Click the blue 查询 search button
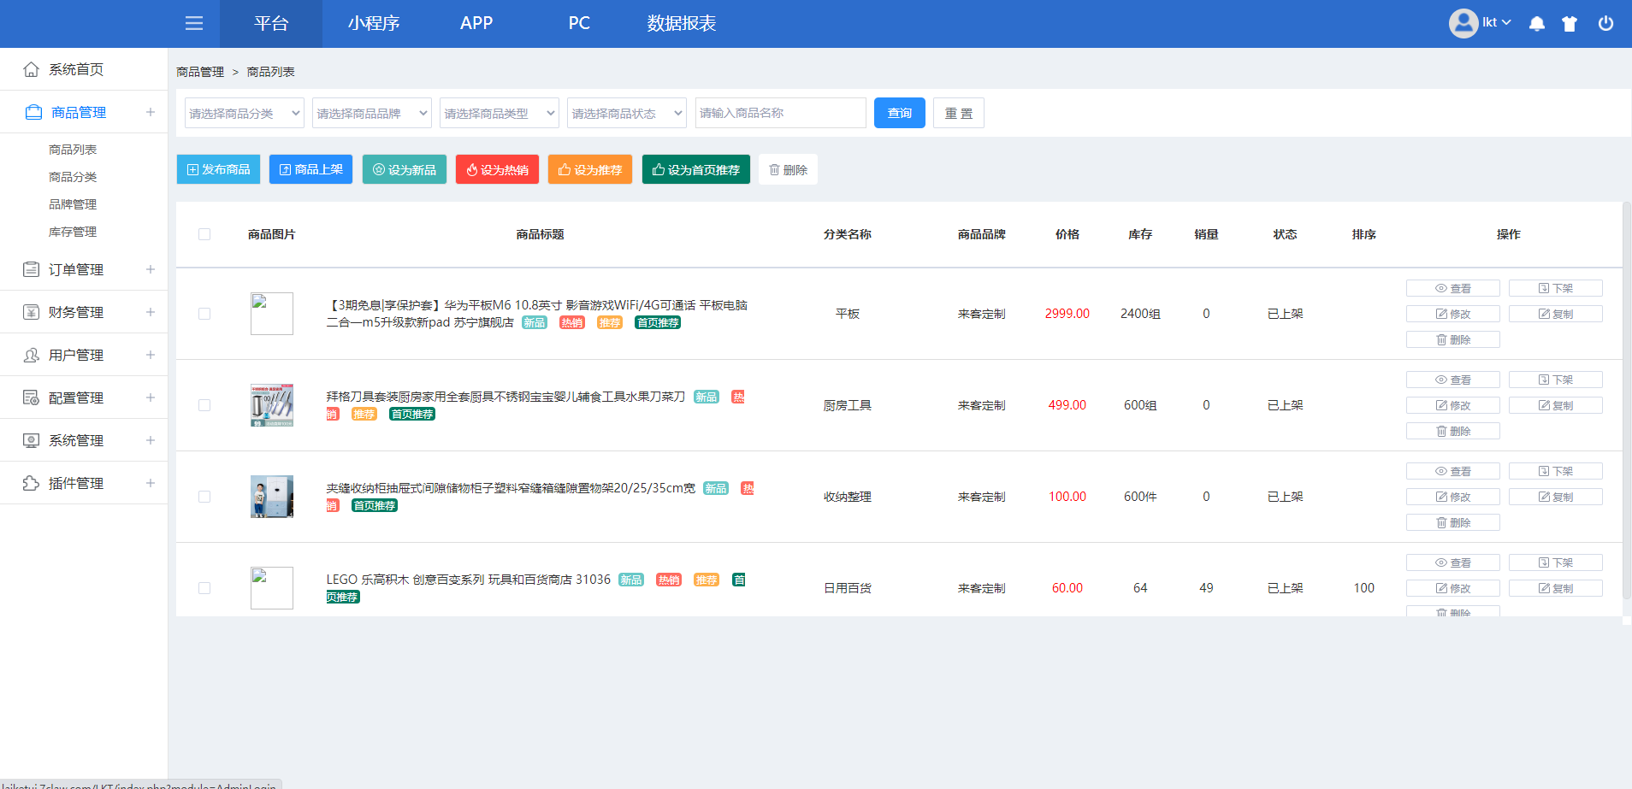The width and height of the screenshot is (1632, 789). 899,113
